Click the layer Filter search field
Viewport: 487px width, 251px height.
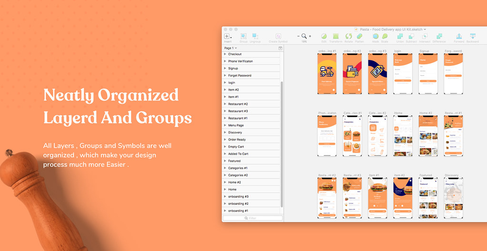(251, 218)
